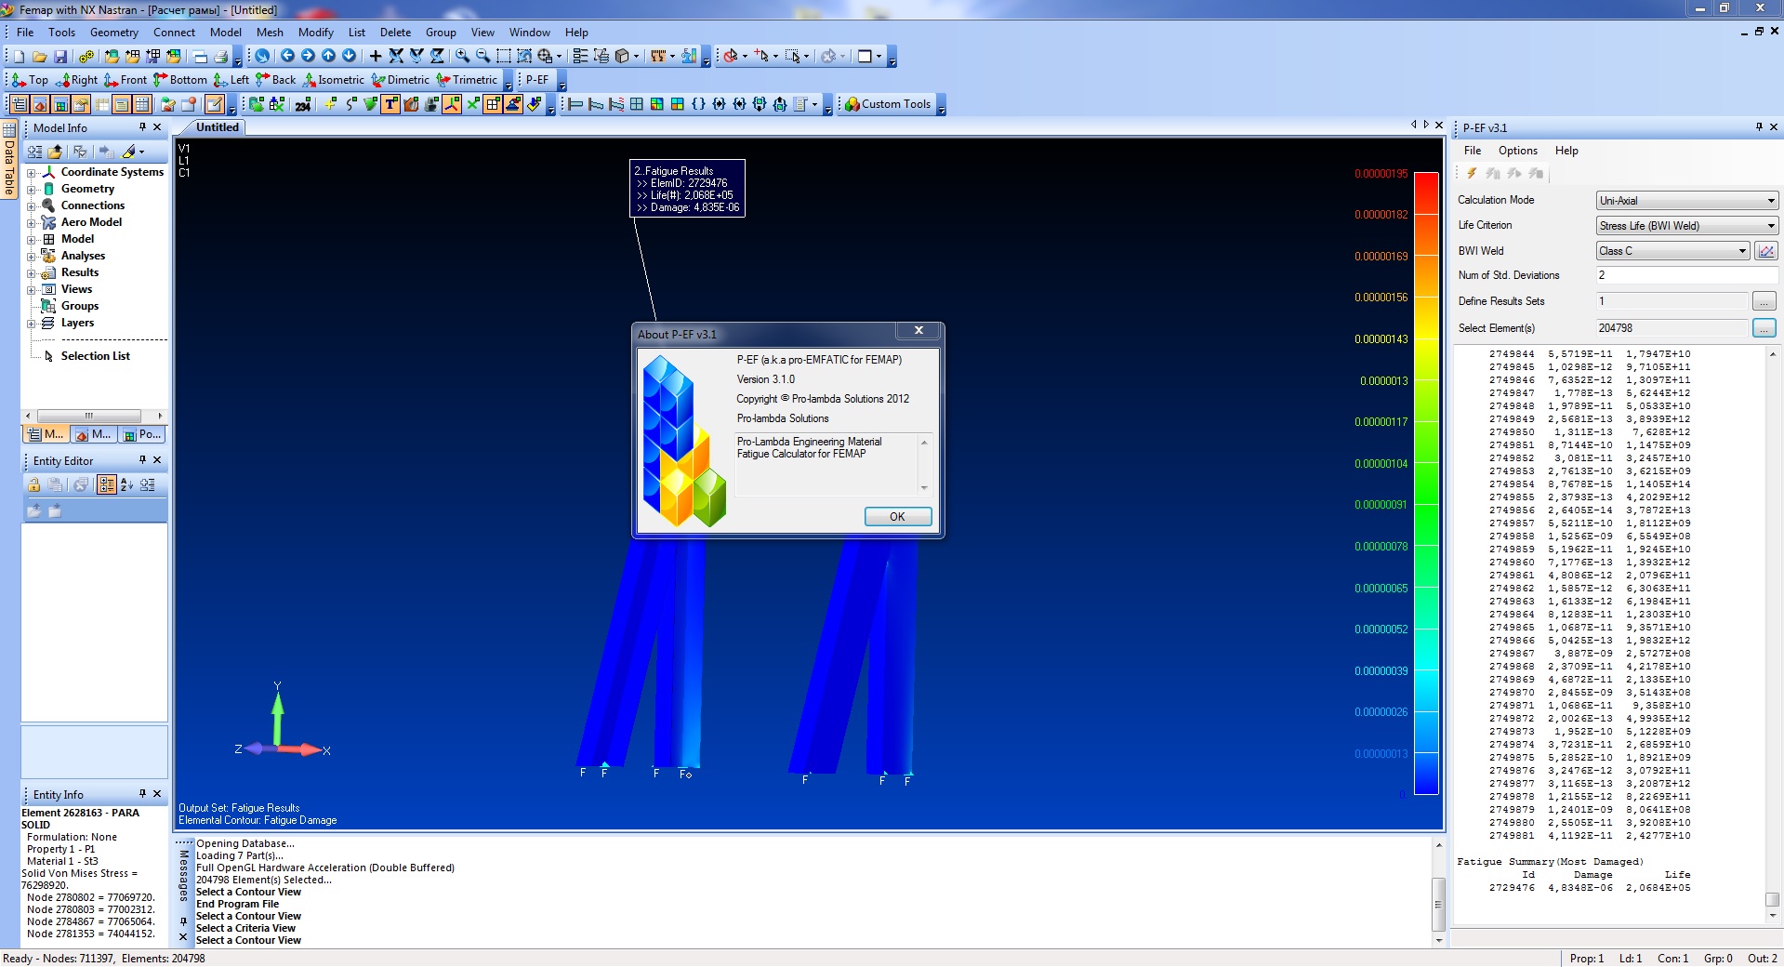Open the Life Criterion dropdown
This screenshot has width=1784, height=967.
[x=1686, y=226]
